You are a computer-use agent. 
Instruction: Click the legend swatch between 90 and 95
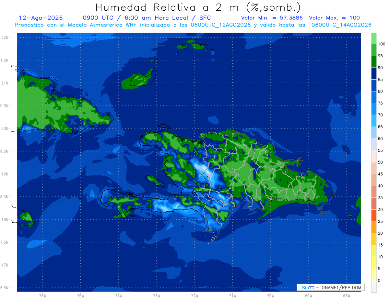point(374,61)
